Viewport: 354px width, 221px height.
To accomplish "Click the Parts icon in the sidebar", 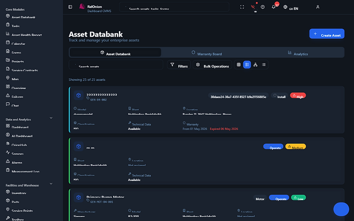I will click(8, 200).
